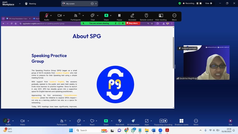Open audio options arrow in floating toolbar
The width and height of the screenshot is (238, 134).
point(51,16)
